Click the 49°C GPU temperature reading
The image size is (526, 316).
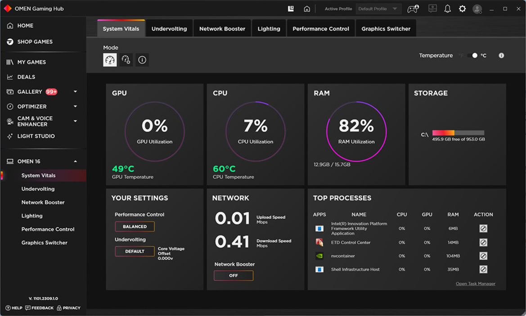coord(123,168)
